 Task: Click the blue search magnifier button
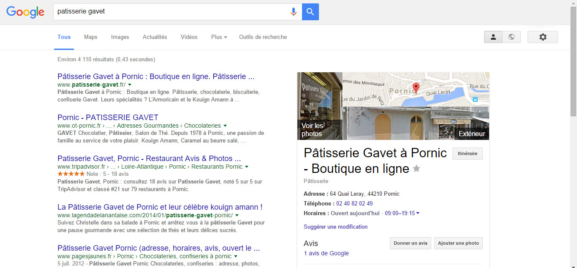point(310,12)
